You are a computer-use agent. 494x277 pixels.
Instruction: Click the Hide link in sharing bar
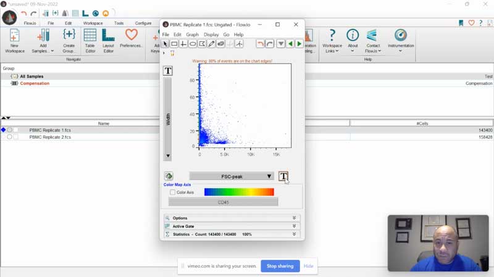[308, 266]
